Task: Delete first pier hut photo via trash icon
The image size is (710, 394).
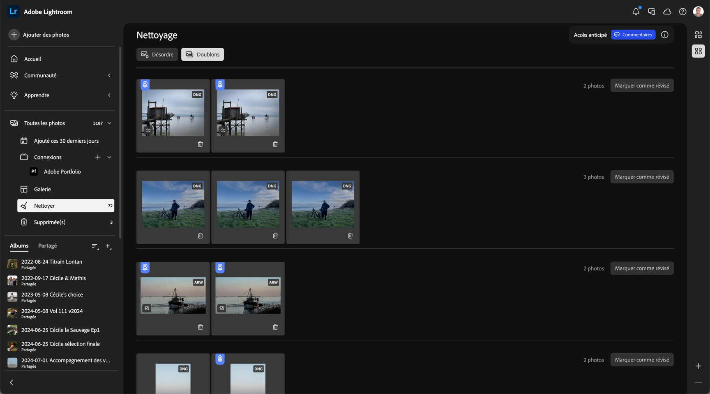Action: (200, 144)
